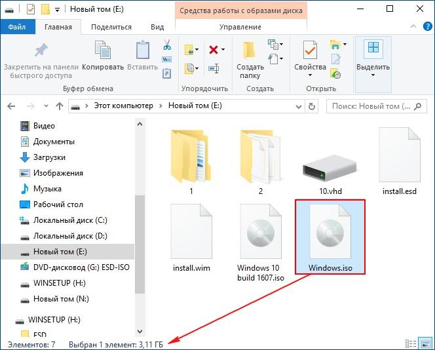Click the Rename icon
Image resolution: width=435 pixels, height=350 pixels.
click(x=214, y=68)
